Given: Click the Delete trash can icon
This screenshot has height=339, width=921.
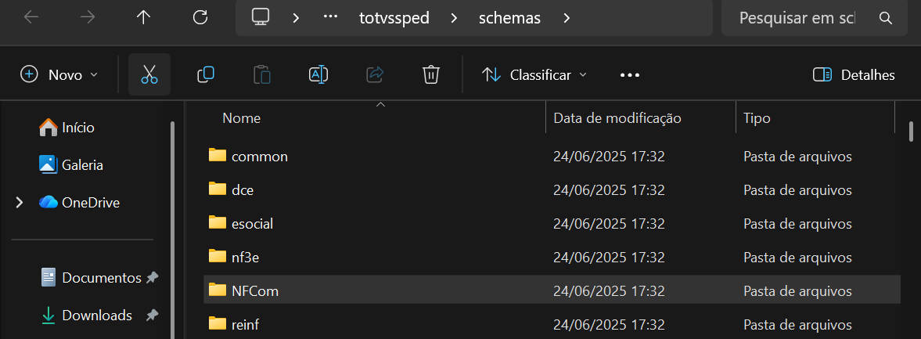Looking at the screenshot, I should (430, 74).
